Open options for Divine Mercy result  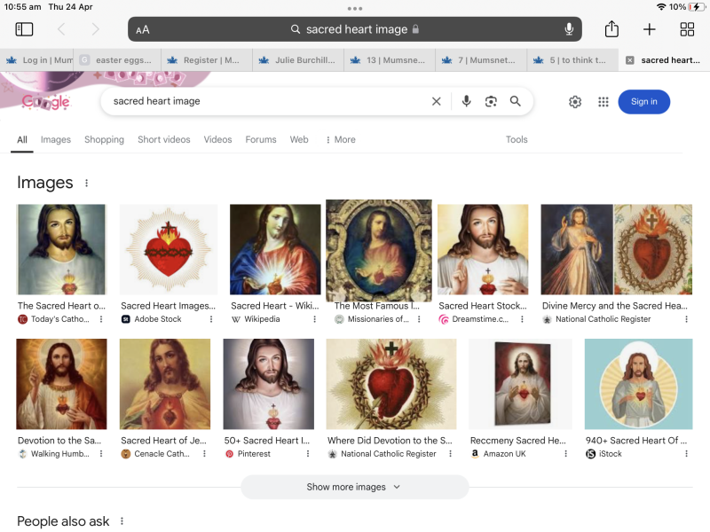[x=686, y=319]
